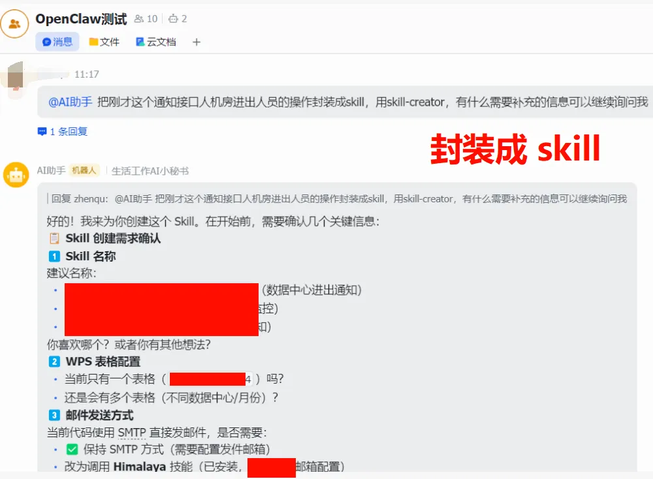Click the green checkmark by 保持 SMTP 方式
Image resolution: width=653 pixels, height=479 pixels.
(x=72, y=450)
